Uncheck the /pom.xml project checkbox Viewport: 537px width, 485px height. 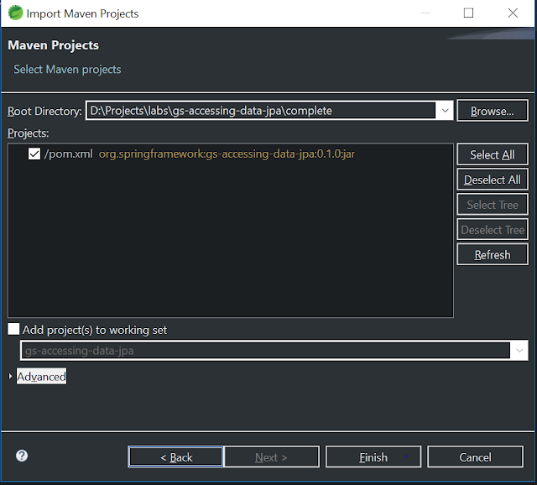point(34,154)
